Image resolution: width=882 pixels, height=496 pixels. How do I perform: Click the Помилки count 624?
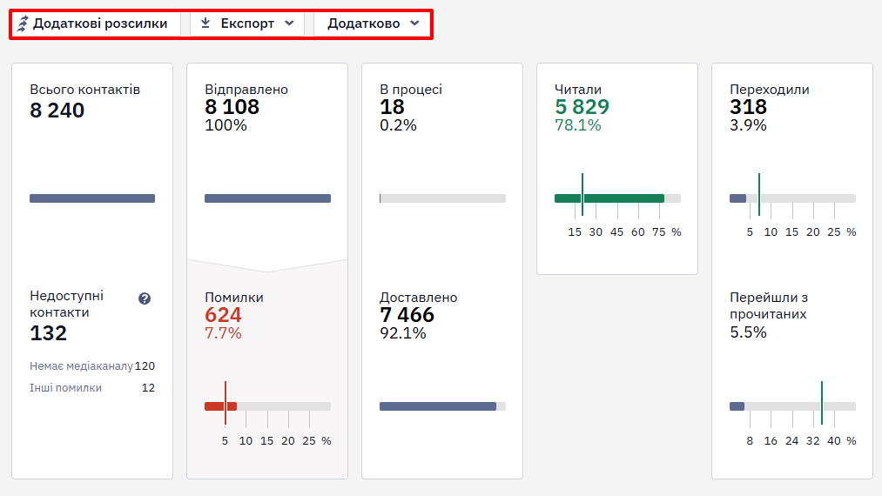(x=223, y=315)
